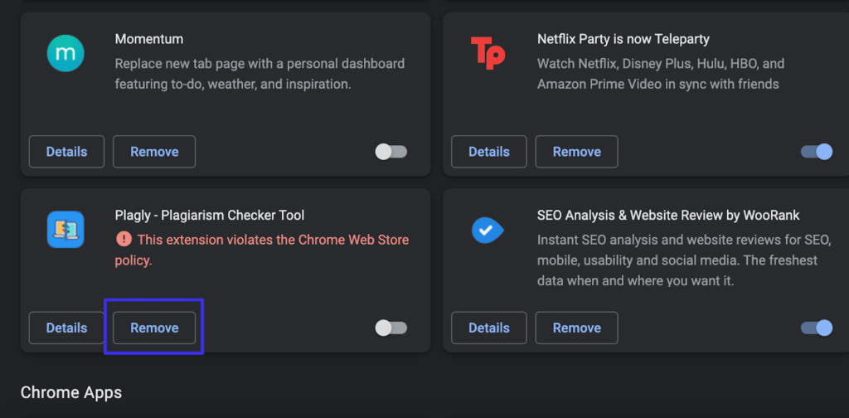
Task: Disable the Teleparty extension toggle
Action: click(816, 152)
